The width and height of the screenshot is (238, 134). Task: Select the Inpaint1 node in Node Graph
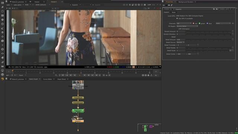(x=78, y=121)
